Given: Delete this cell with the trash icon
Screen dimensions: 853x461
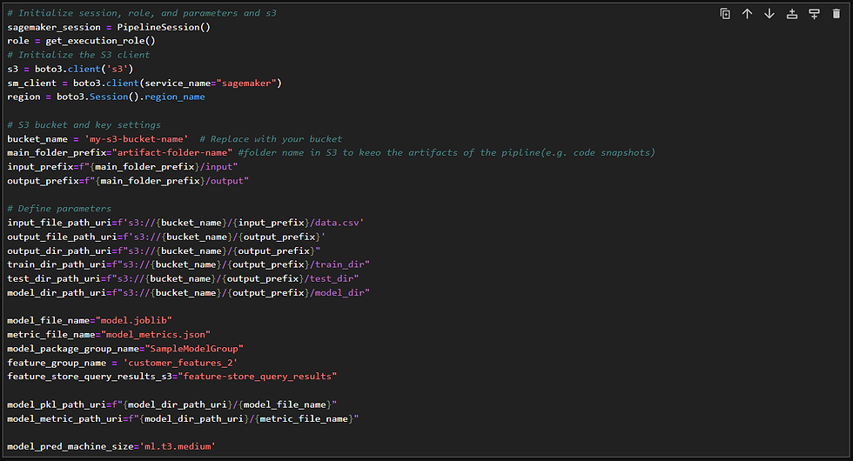Looking at the screenshot, I should (836, 14).
